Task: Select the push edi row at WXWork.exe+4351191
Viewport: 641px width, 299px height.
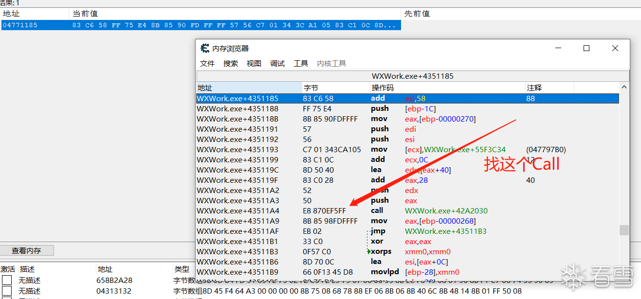Action: (x=407, y=129)
